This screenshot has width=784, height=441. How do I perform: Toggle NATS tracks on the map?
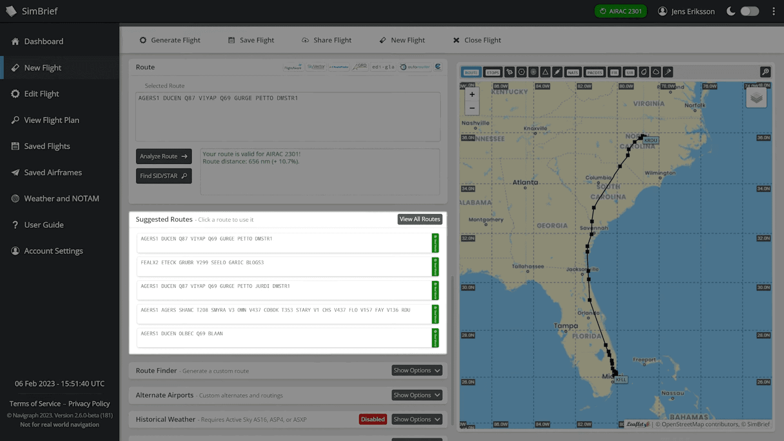pos(573,72)
